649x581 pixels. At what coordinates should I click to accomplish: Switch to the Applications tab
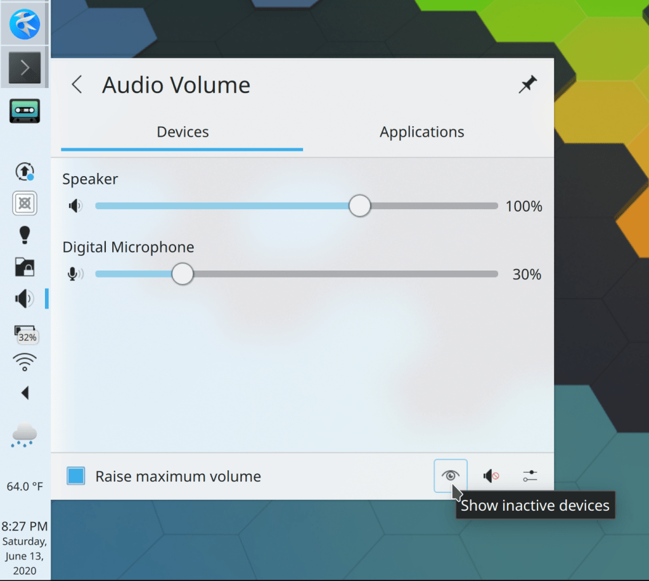[x=421, y=132]
